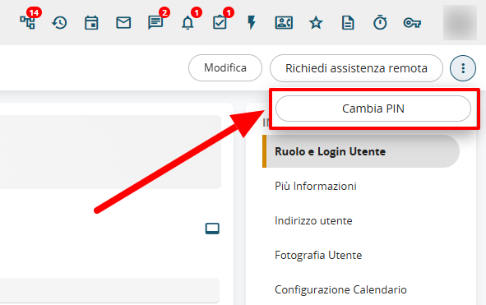Open the calendar icon in top toolbar

(x=91, y=23)
